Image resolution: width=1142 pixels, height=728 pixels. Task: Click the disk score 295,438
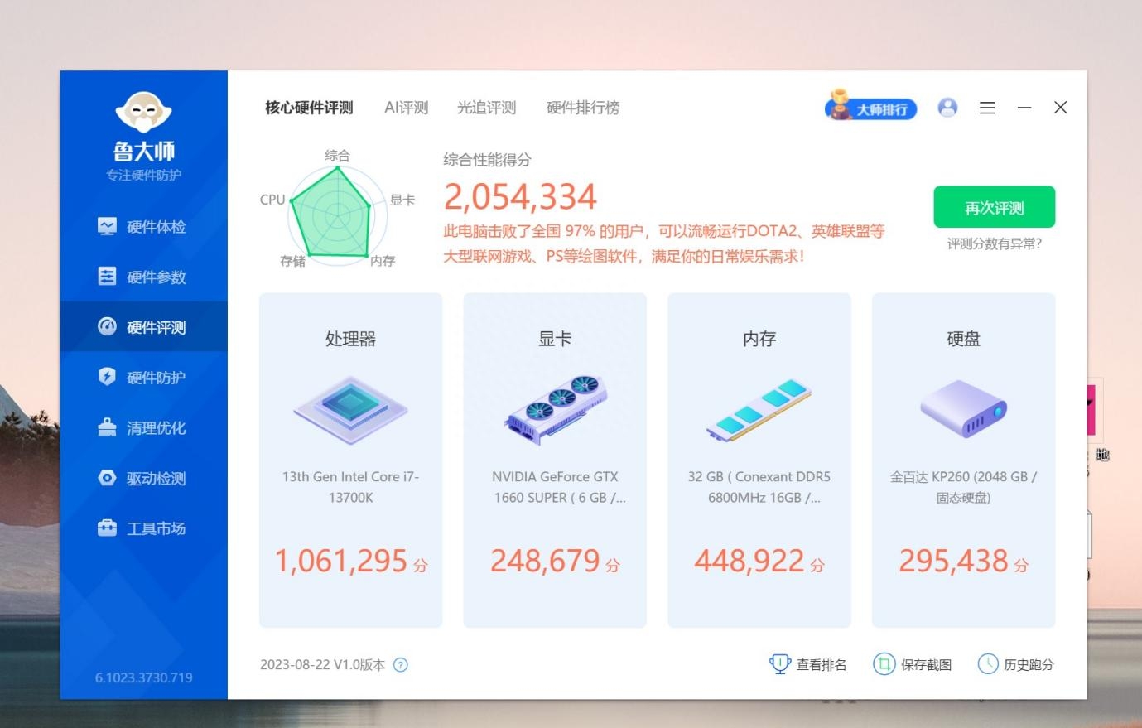point(954,561)
